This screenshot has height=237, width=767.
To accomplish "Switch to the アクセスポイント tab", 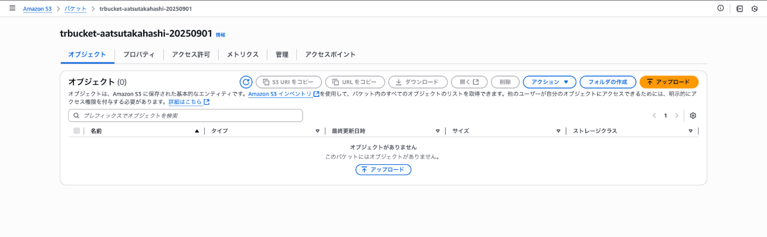I will click(x=330, y=55).
